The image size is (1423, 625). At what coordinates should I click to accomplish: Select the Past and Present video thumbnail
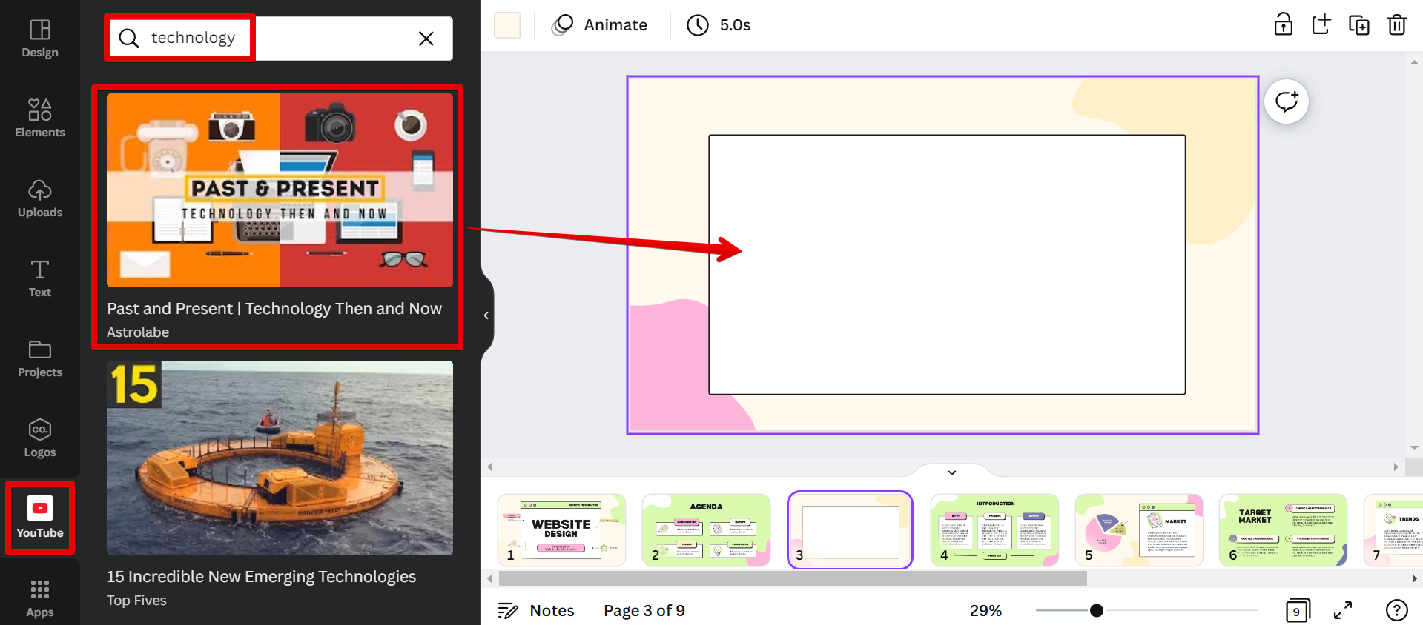(280, 190)
